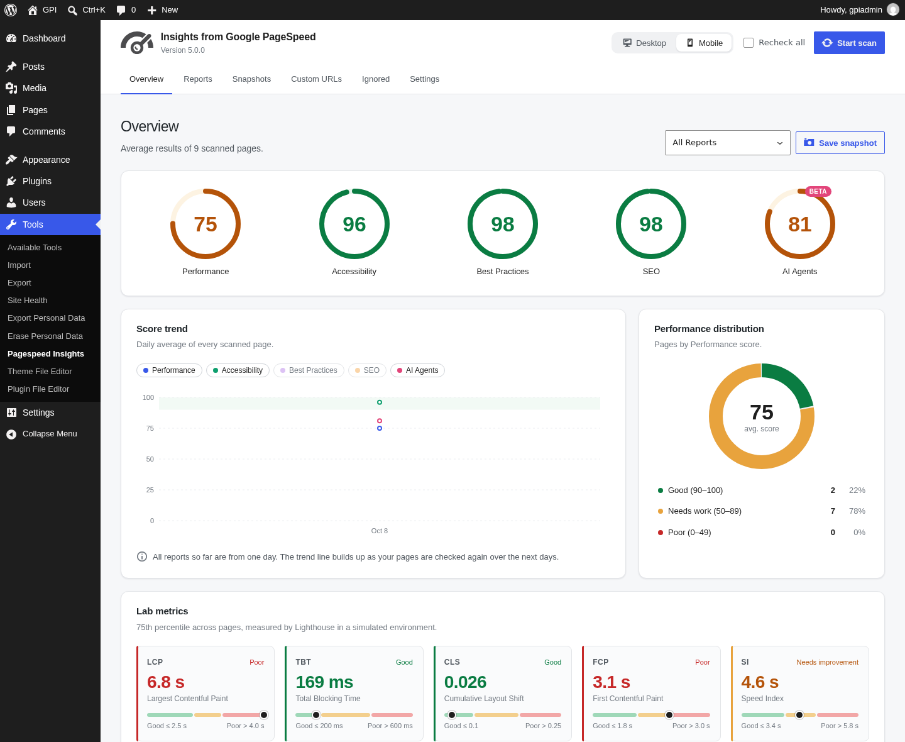Switch device to Desktop

[x=644, y=43]
